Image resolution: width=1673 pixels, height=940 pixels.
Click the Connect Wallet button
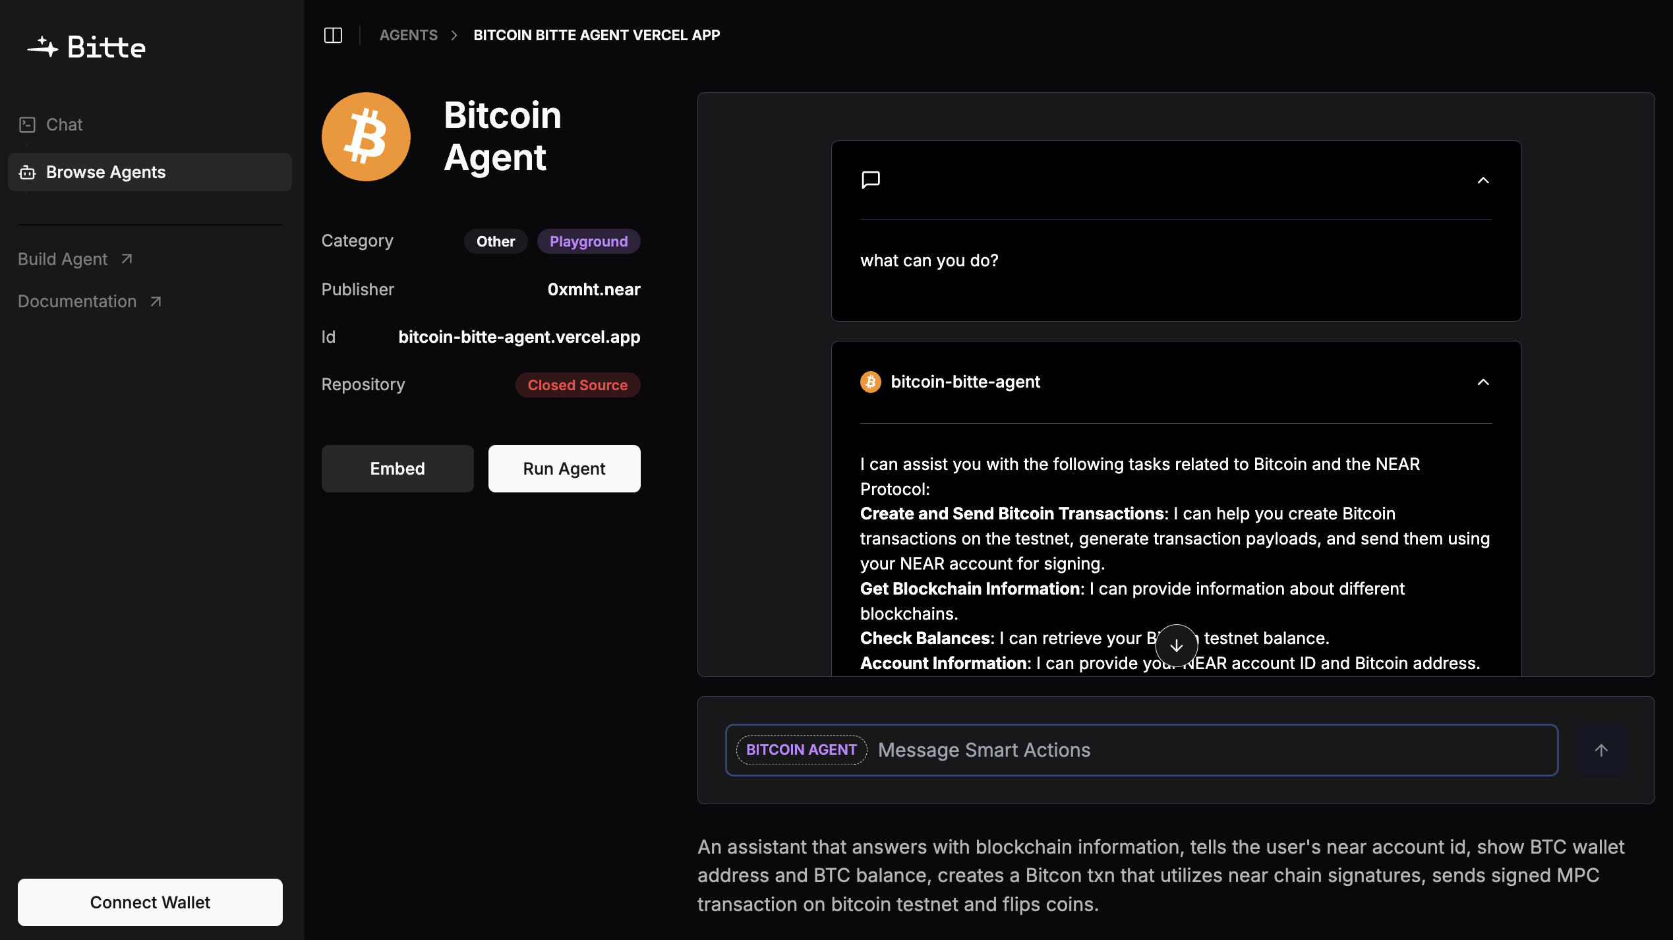[x=150, y=902]
